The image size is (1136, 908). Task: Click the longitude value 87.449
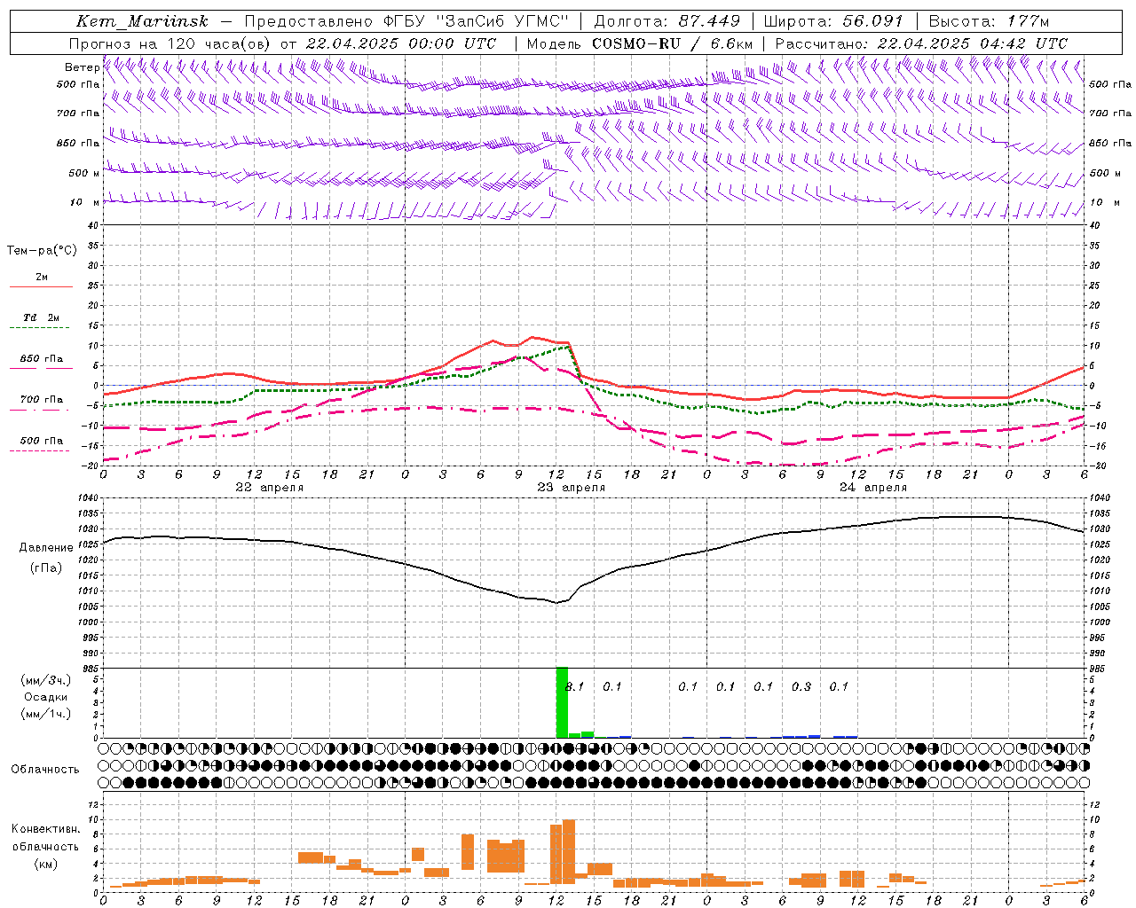coord(709,21)
